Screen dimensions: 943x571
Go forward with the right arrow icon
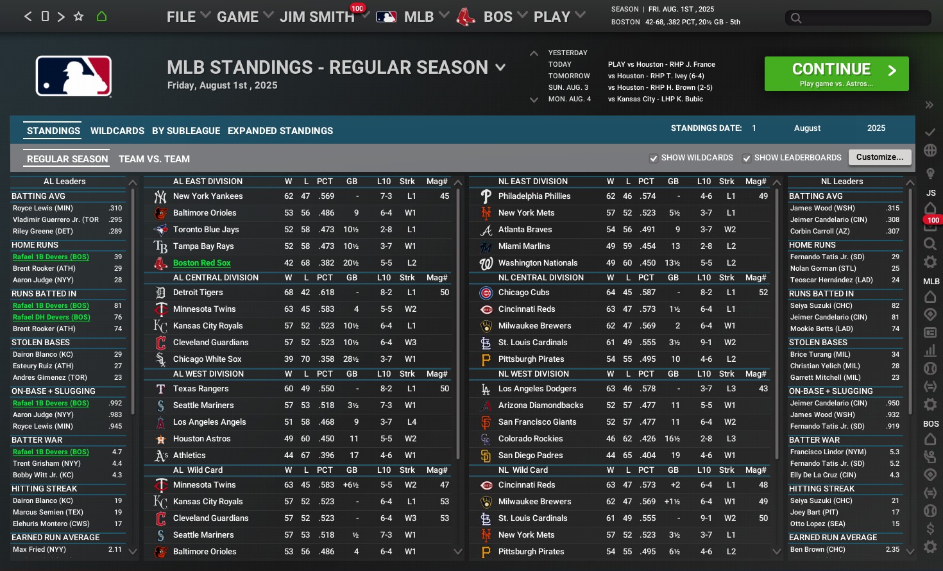tap(61, 17)
